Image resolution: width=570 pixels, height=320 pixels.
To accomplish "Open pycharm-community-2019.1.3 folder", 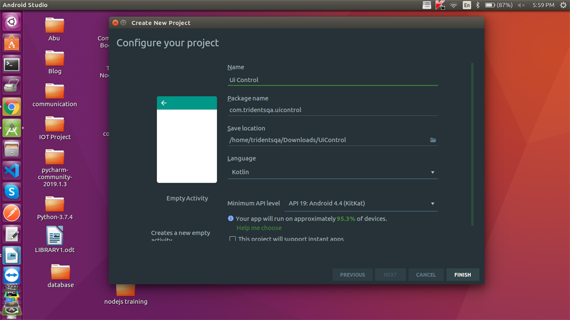I will coord(55,168).
